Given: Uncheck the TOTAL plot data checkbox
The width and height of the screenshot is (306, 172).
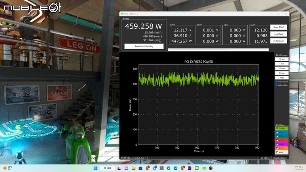Looking at the screenshot, I should coord(277,129).
